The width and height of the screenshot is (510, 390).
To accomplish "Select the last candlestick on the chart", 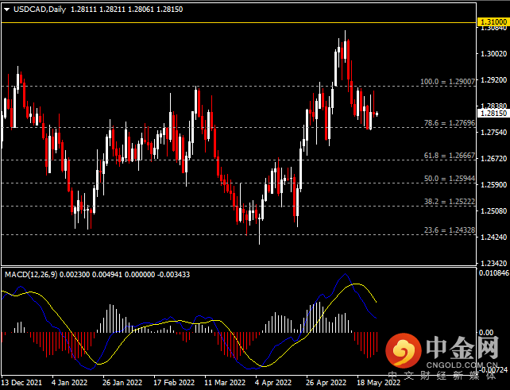I will pyautogui.click(x=377, y=114).
